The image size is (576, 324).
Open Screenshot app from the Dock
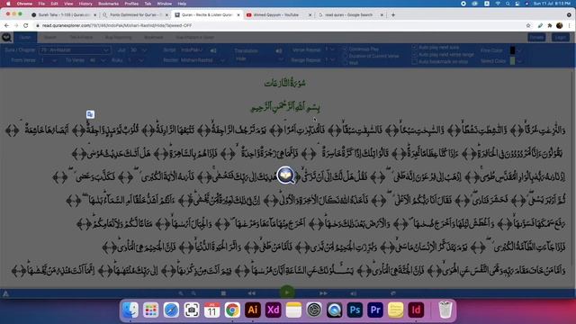pyautogui.click(x=192, y=310)
